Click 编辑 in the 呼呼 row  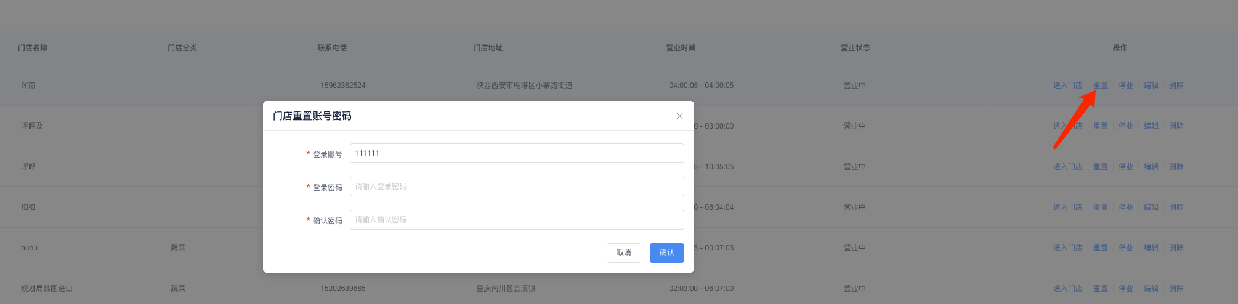[x=1151, y=167]
